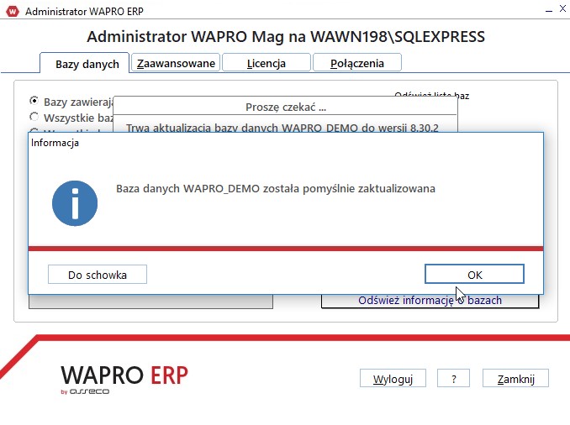Click the WAPRO logo in title bar
The width and height of the screenshot is (570, 425).
click(13, 11)
